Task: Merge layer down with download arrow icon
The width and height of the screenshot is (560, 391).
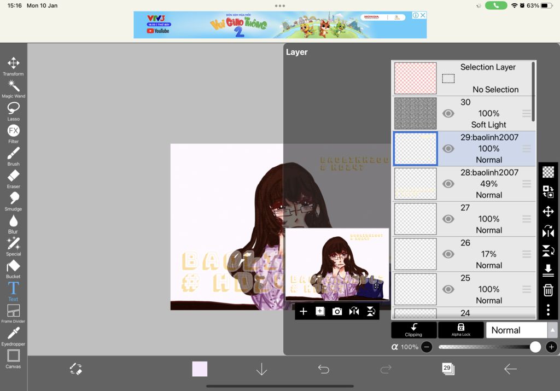Action: point(548,270)
